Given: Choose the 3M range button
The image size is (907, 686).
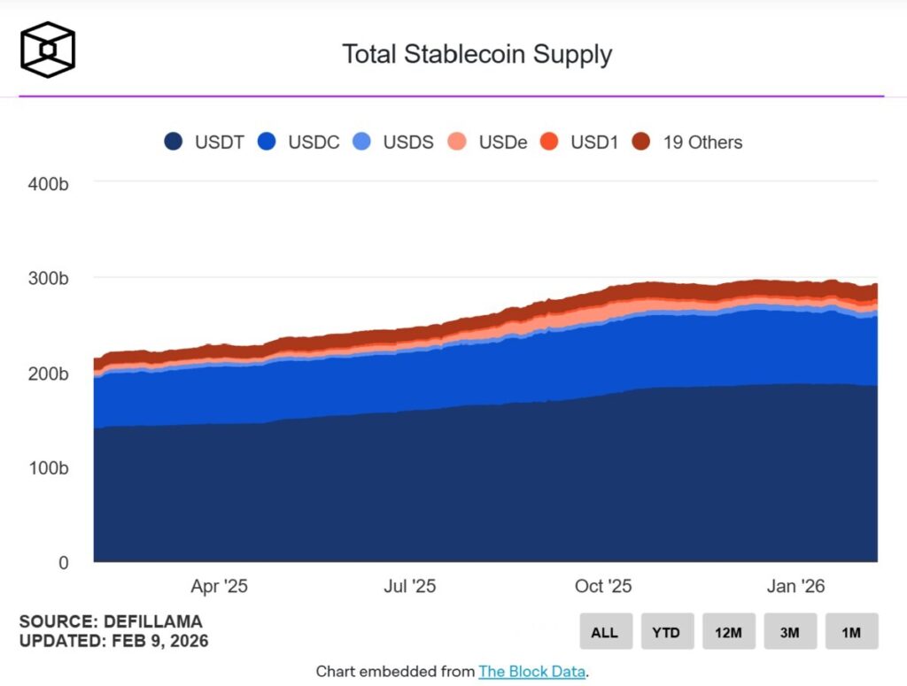Looking at the screenshot, I should [790, 632].
